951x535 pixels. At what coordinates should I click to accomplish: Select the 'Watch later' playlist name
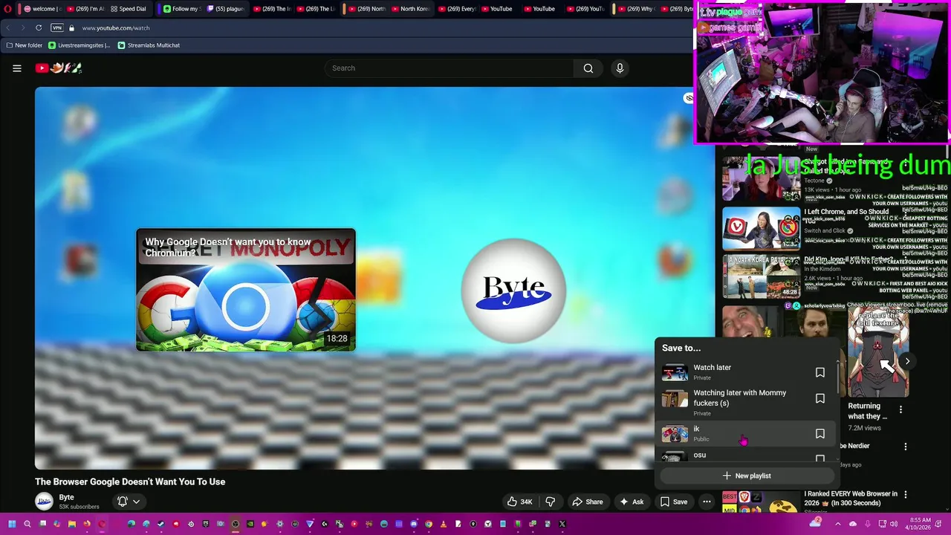point(712,368)
